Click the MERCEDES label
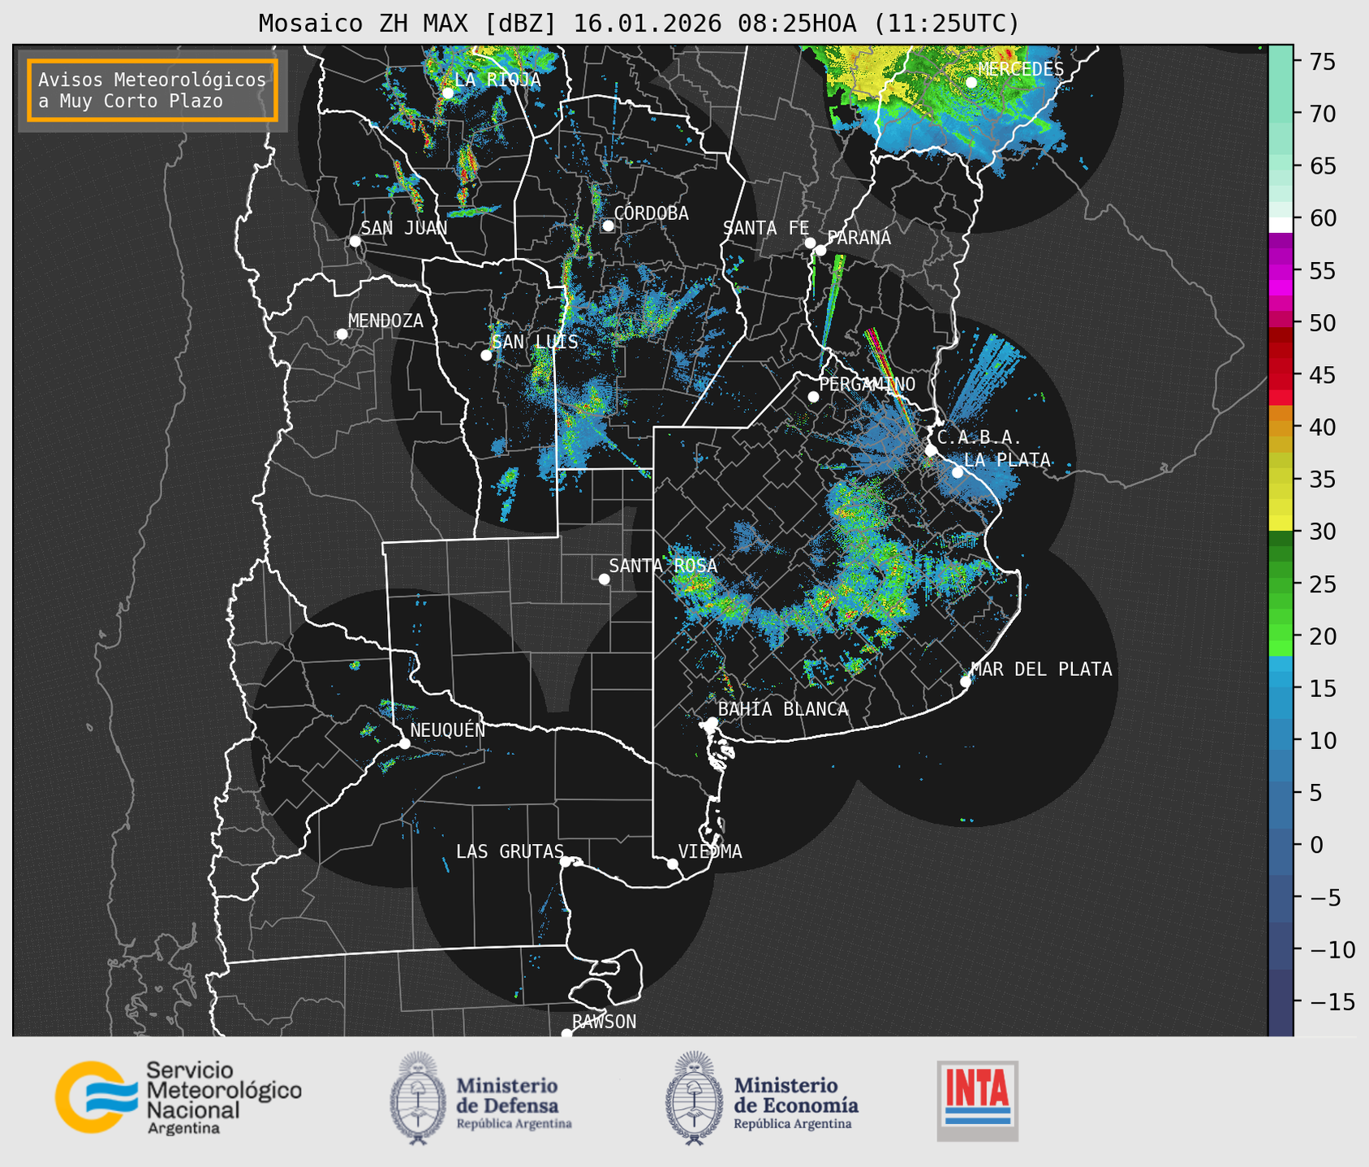The image size is (1369, 1167). point(1021,69)
